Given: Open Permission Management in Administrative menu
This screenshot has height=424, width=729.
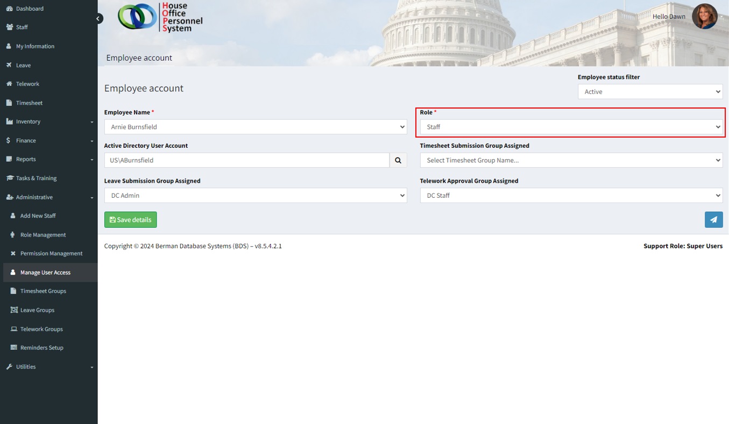Looking at the screenshot, I should (51, 254).
